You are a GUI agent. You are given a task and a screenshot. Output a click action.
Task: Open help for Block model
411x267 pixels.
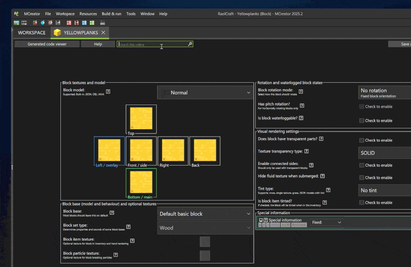point(108,91)
